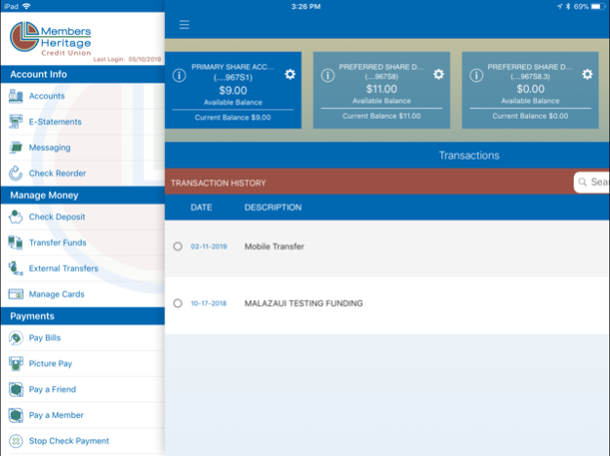Viewport: 610px width, 456px height.
Task: Click the Manage Cards icon
Action: pyautogui.click(x=16, y=294)
